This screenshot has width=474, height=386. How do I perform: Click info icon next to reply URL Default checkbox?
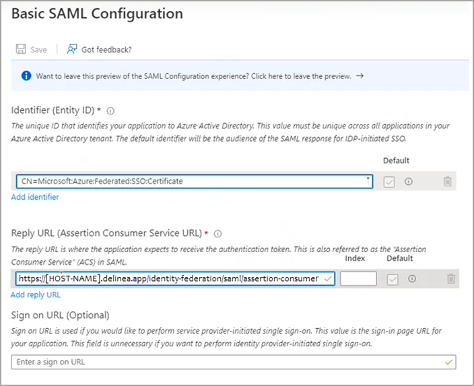(411, 279)
